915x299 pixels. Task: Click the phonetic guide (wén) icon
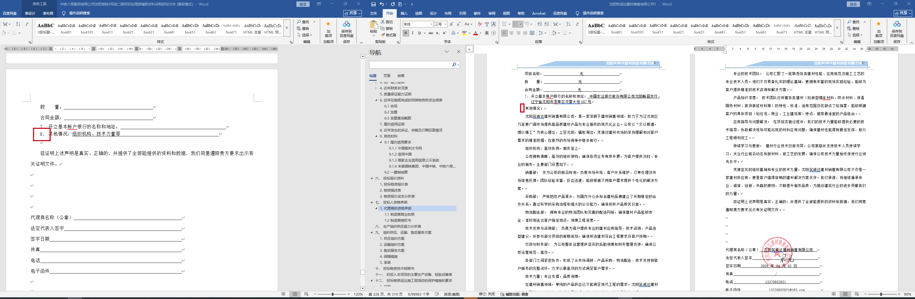(x=487, y=24)
